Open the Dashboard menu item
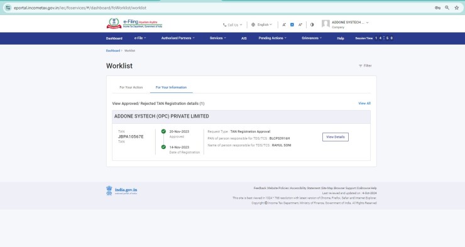 point(114,38)
